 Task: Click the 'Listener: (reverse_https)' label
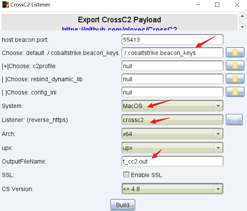[35, 120]
